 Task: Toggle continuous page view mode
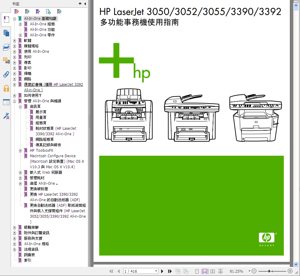[204, 271]
